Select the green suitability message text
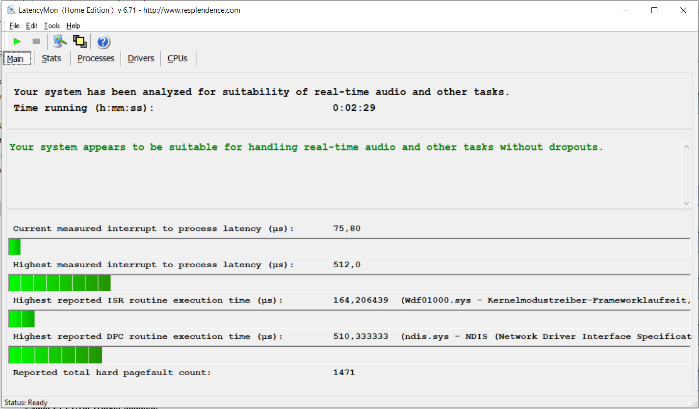The width and height of the screenshot is (699, 409). [306, 147]
